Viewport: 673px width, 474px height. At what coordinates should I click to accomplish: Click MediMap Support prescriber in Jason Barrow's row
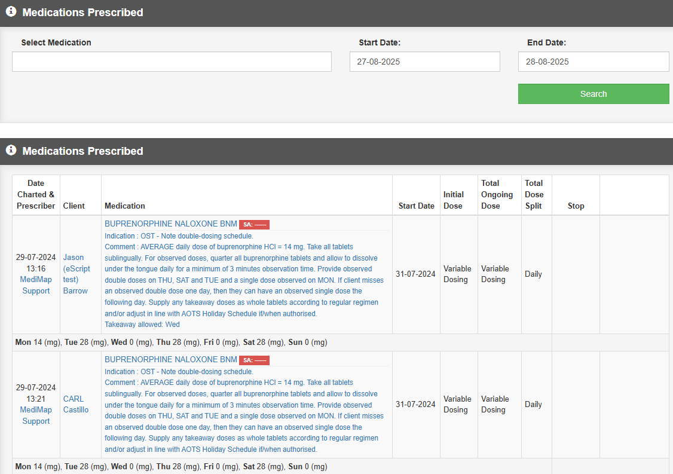[36, 285]
